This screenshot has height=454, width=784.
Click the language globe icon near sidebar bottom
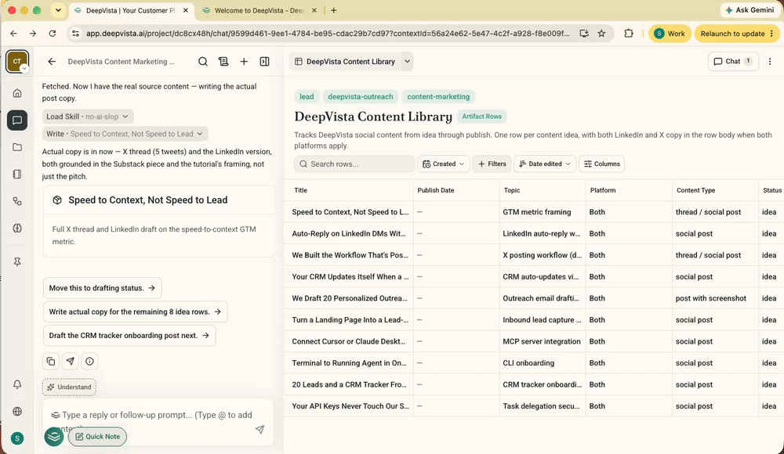coord(17,412)
